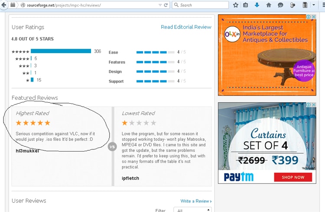Select the one-star row with count 15
Screen dimensions: 325x212
33,80
